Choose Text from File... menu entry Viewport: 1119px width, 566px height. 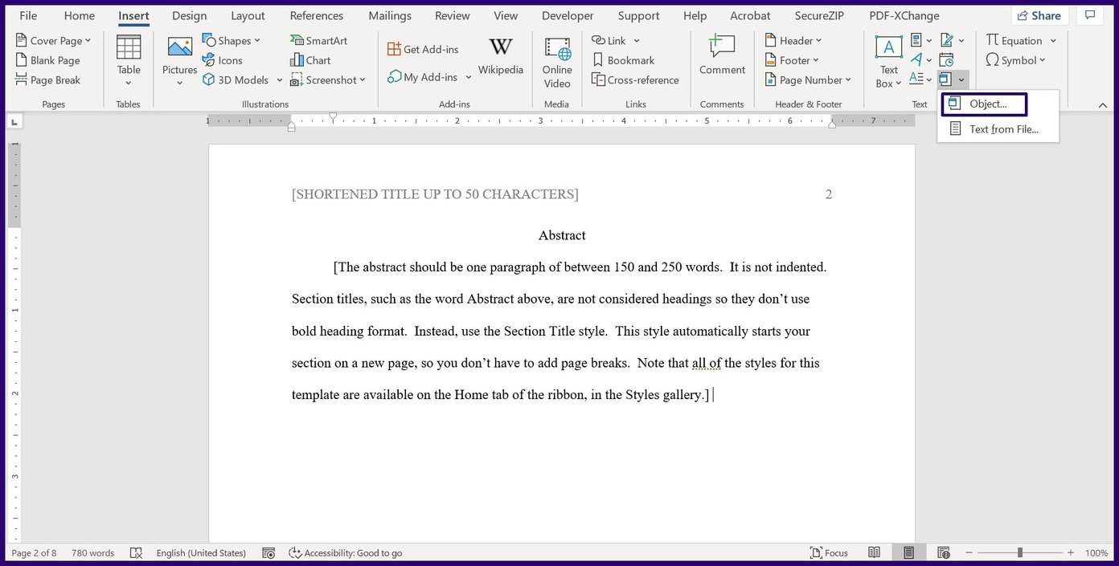[998, 129]
